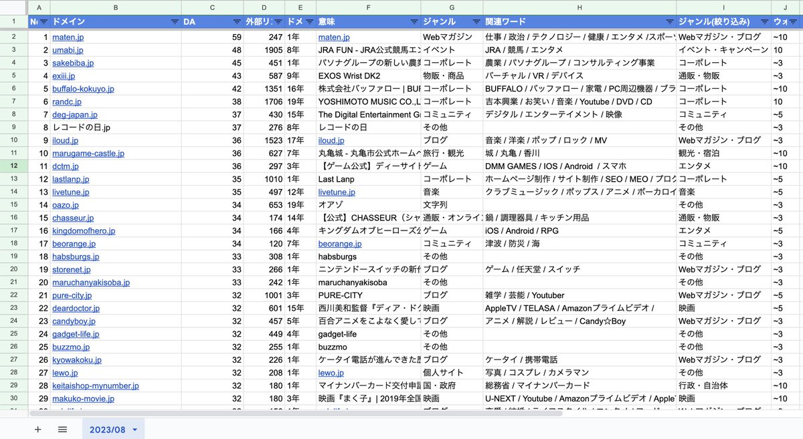Open the buffalo-kokuyo.jp domain link
Screen dimensions: 803x439
pyautogui.click(x=83, y=89)
